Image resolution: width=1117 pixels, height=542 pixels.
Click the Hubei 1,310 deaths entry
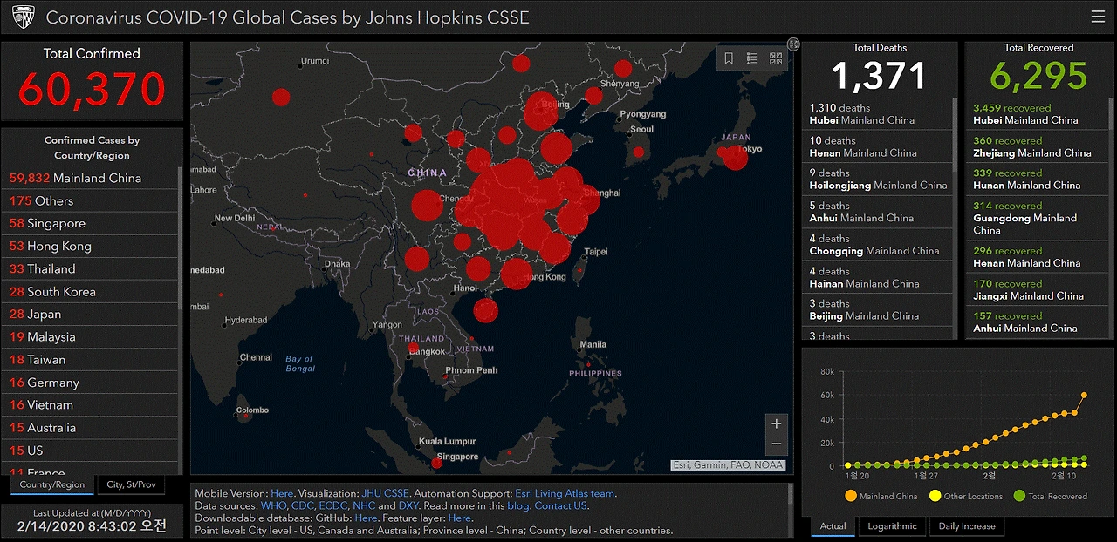click(x=877, y=114)
